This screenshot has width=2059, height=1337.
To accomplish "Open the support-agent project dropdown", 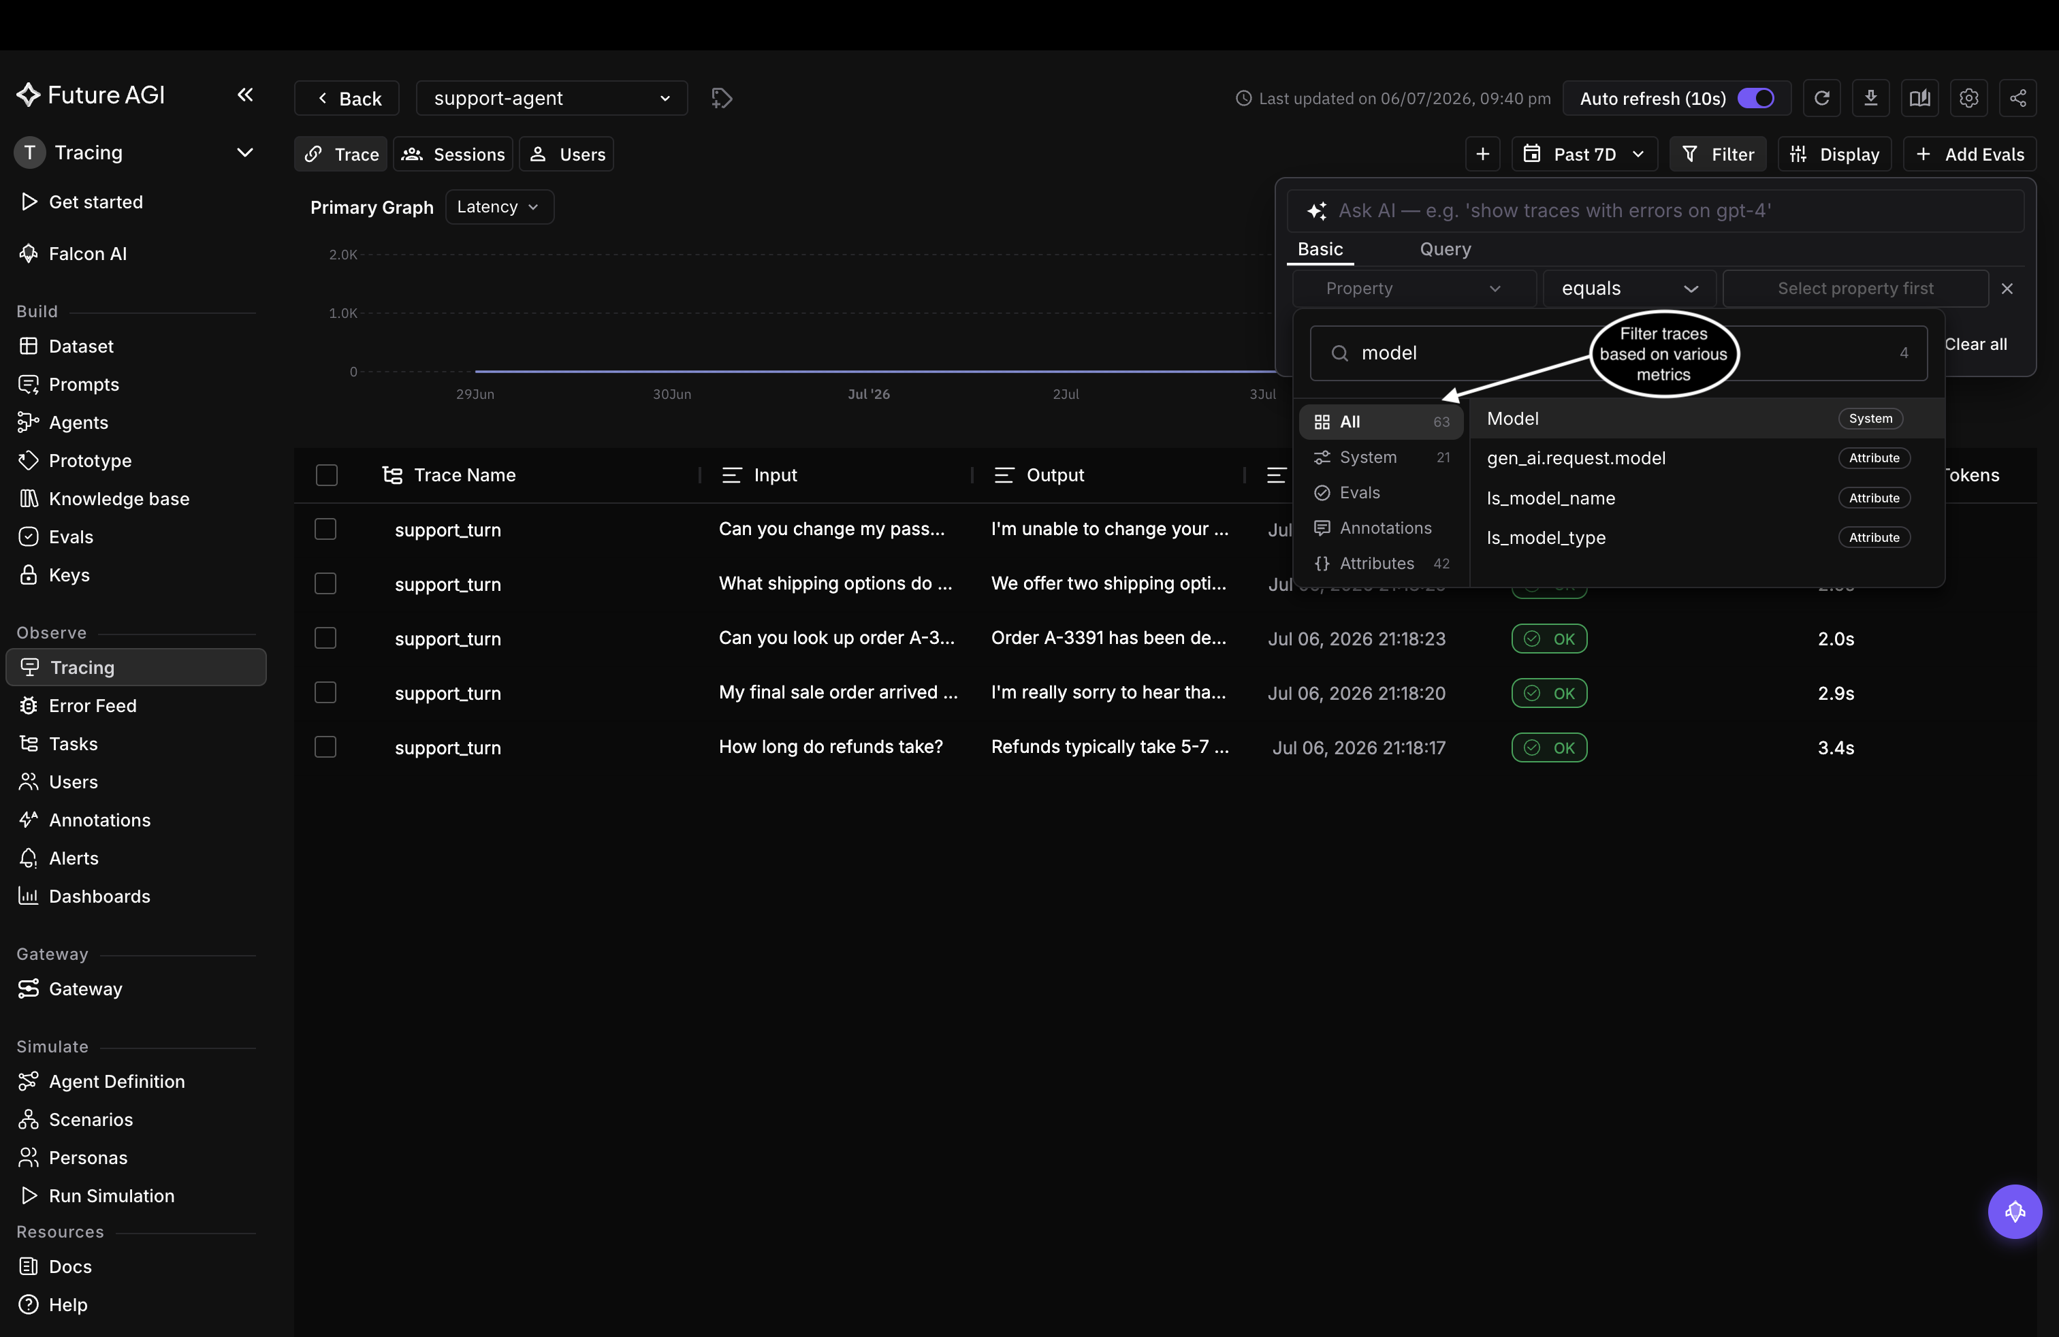I will tap(552, 99).
